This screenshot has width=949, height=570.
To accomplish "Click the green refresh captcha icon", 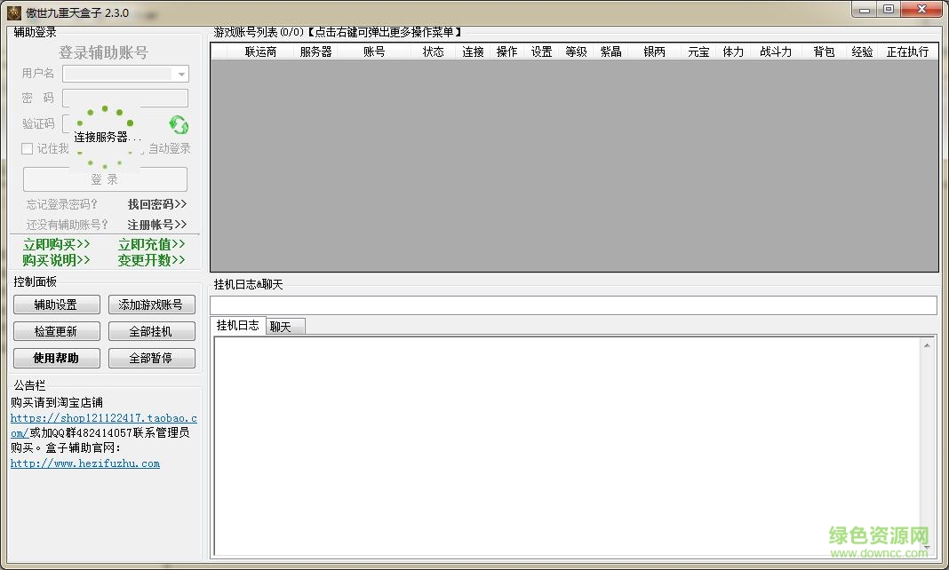I will pyautogui.click(x=179, y=125).
